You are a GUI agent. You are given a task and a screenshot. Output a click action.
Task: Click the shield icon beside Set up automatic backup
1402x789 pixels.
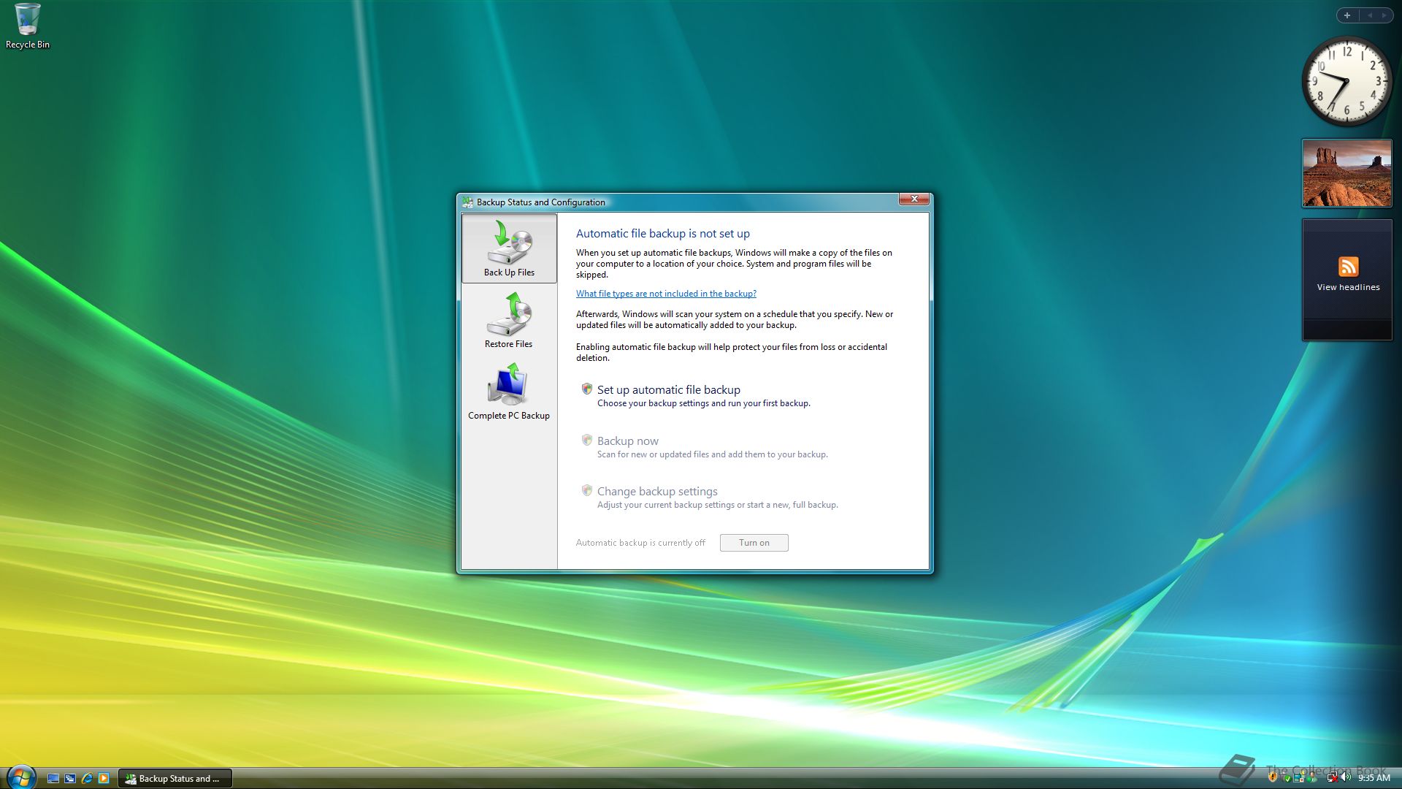[587, 389]
